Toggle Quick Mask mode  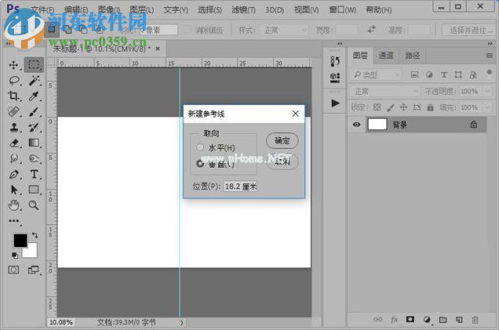pos(13,270)
